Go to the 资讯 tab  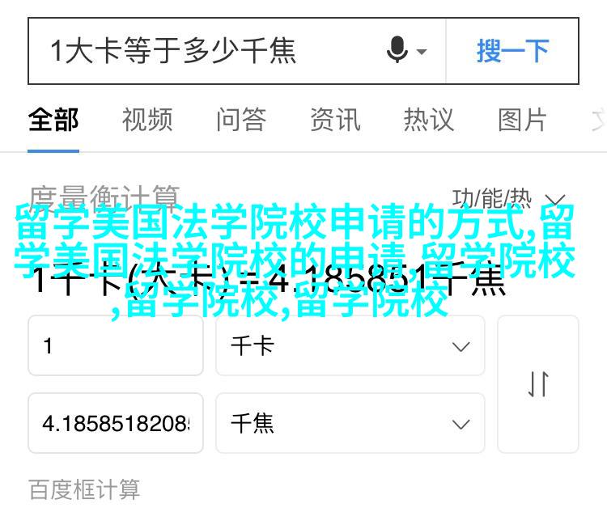[x=335, y=120]
